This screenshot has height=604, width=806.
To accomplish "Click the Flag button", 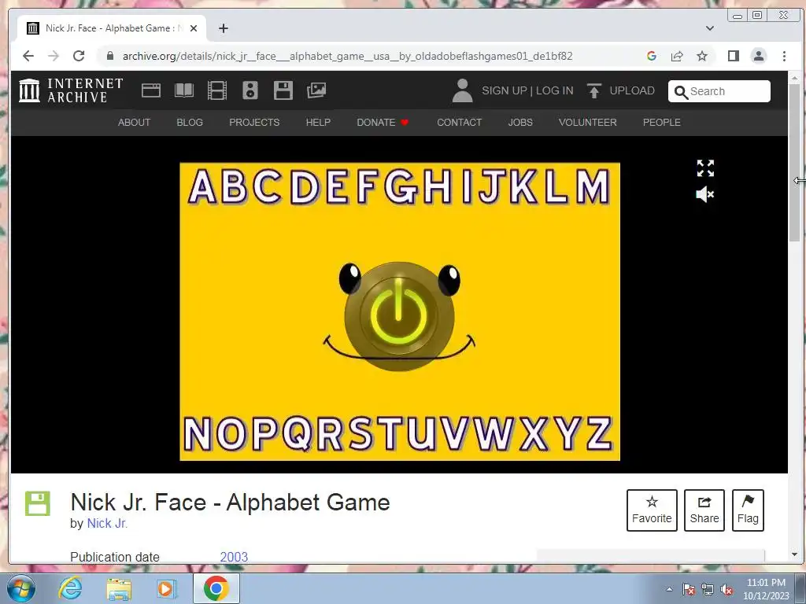I will (x=748, y=510).
